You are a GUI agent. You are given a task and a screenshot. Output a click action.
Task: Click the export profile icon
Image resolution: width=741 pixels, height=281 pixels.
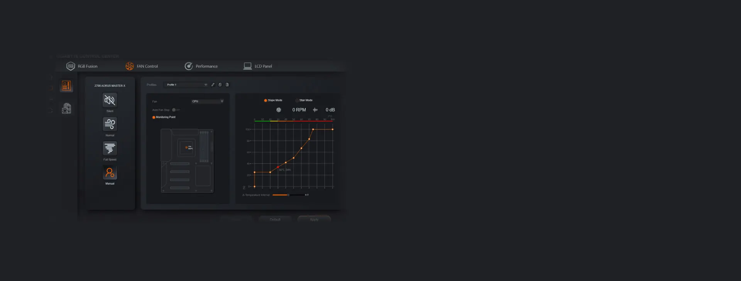(220, 85)
